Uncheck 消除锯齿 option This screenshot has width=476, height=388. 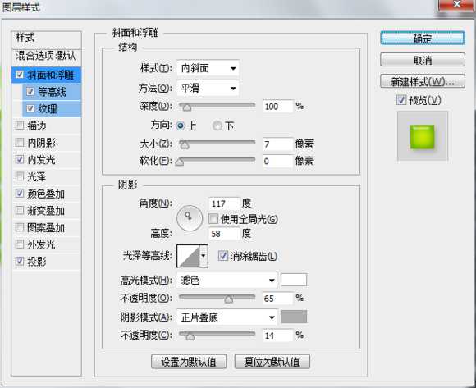pos(223,256)
